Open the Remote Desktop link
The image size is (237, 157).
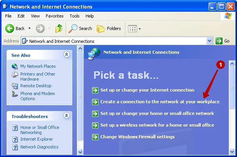[36, 86]
